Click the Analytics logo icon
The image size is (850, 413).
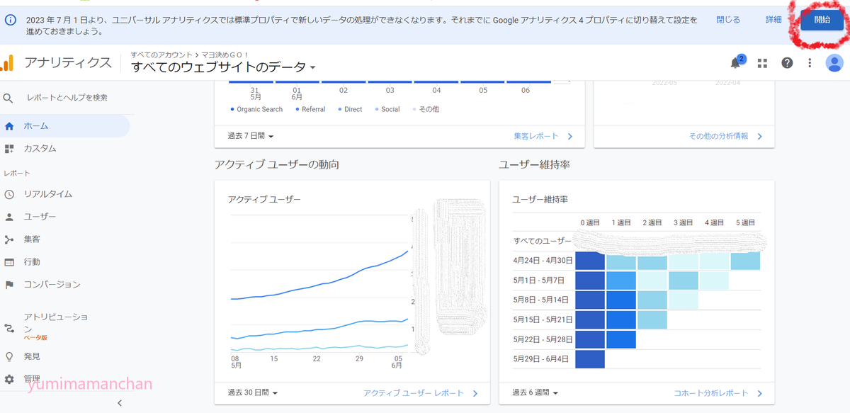6,63
